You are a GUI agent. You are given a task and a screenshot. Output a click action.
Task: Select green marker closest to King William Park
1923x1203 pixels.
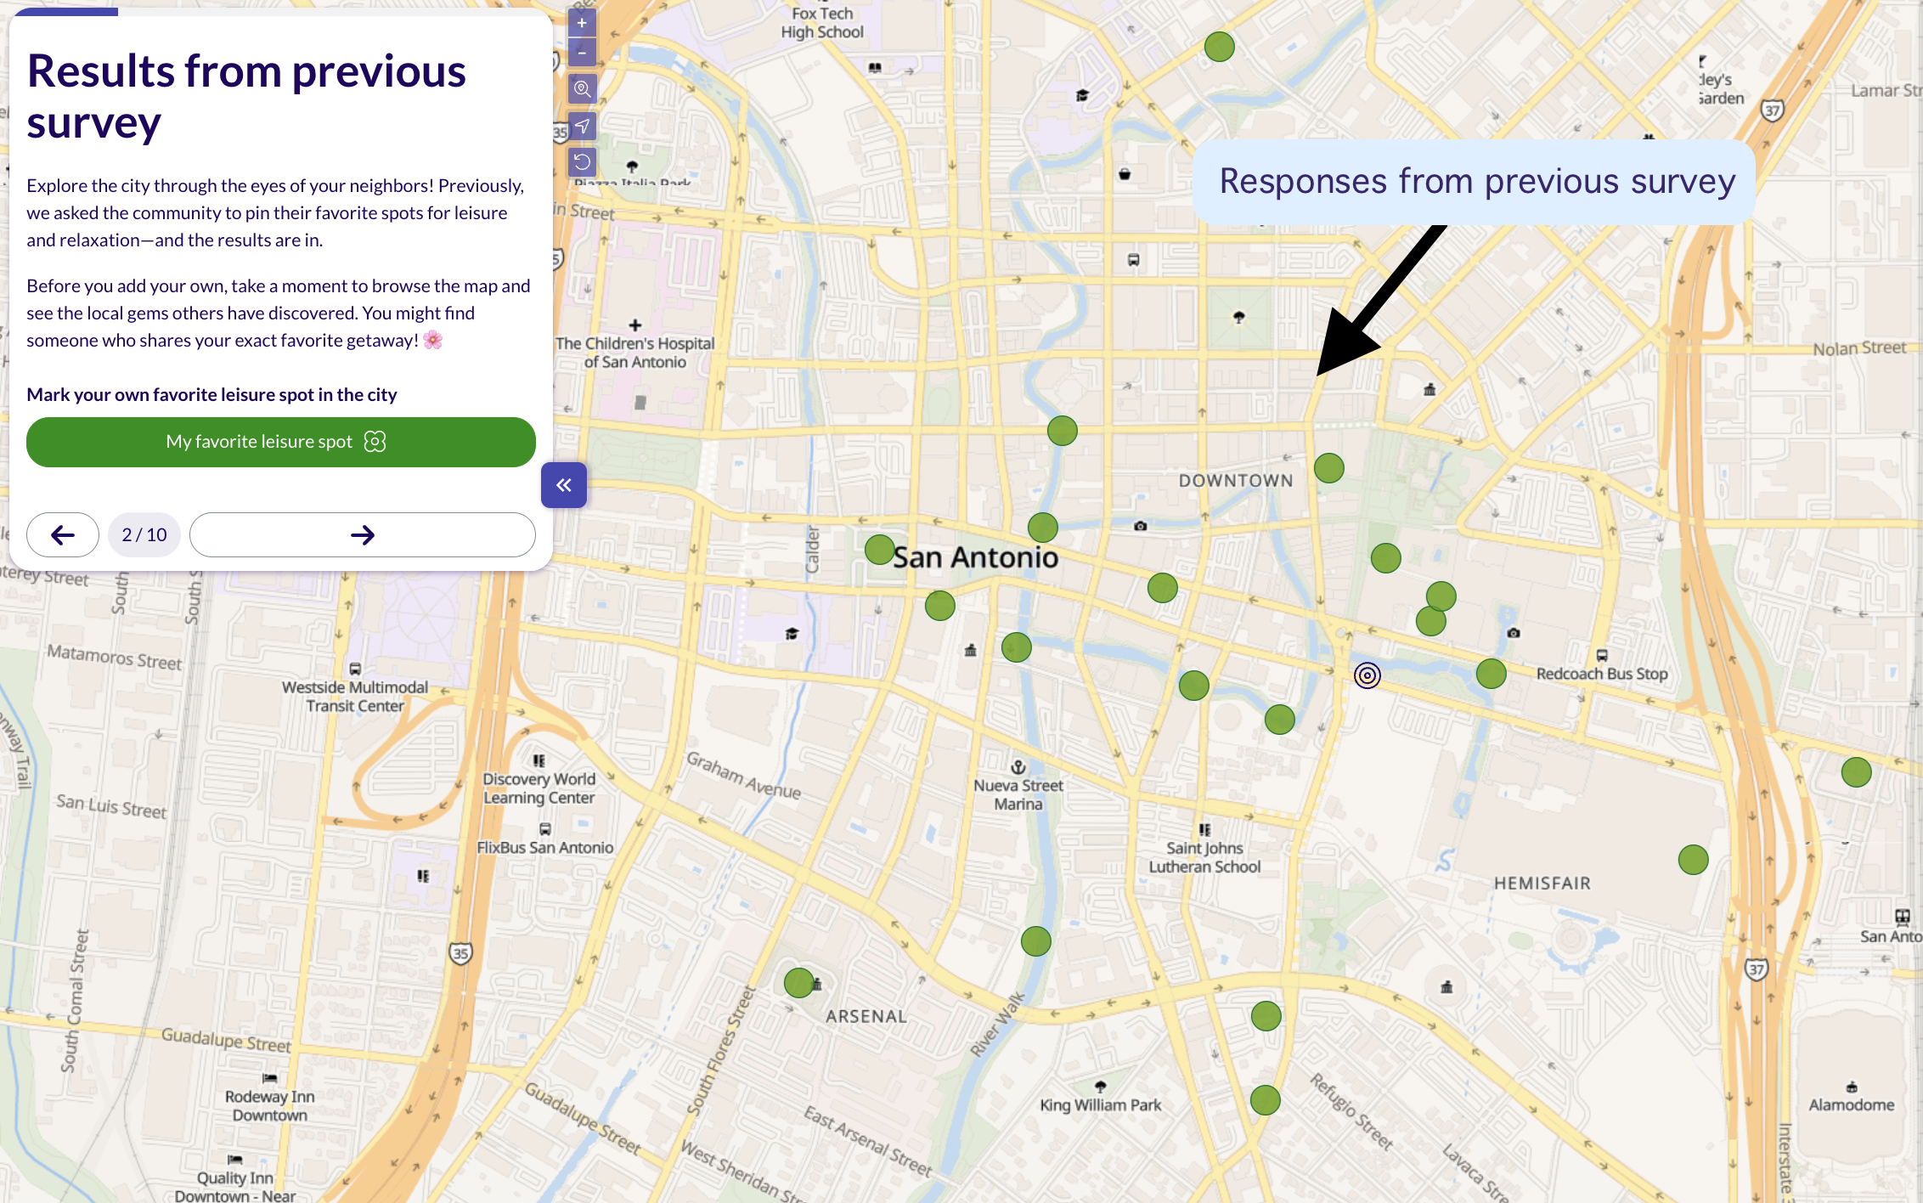pyautogui.click(x=1266, y=1100)
